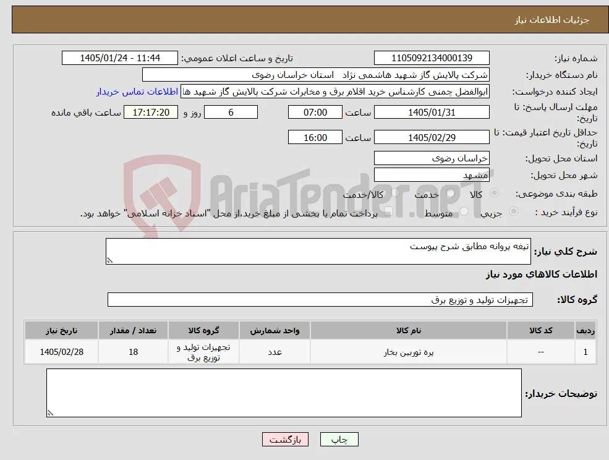Click the price validity time 16:00
The image size is (609, 460).
click(x=315, y=137)
